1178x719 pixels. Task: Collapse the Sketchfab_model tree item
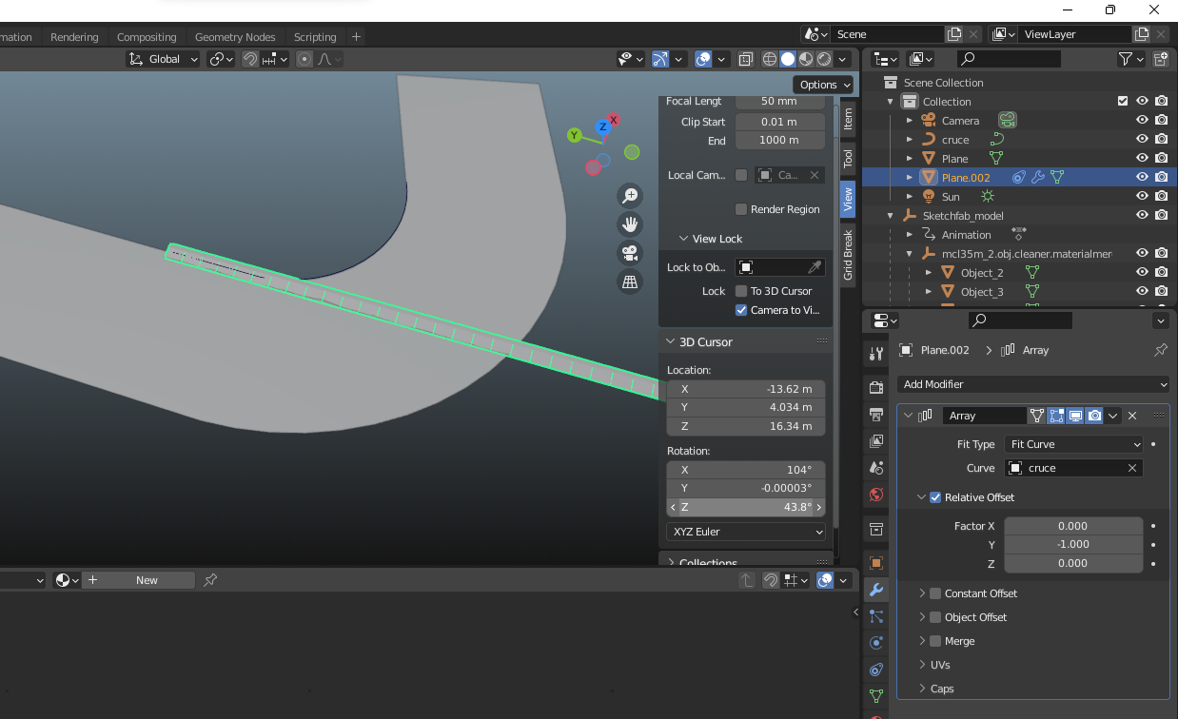point(891,216)
